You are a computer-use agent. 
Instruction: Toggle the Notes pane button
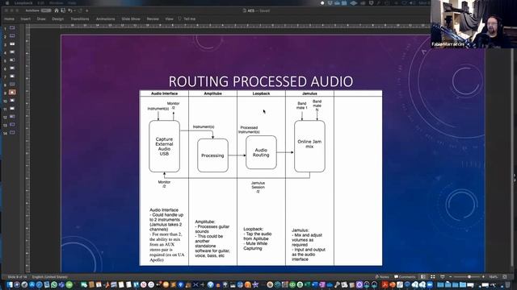382,277
